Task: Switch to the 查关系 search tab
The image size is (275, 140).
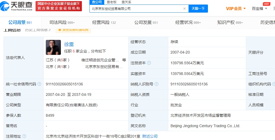Action: click(x=126, y=2)
